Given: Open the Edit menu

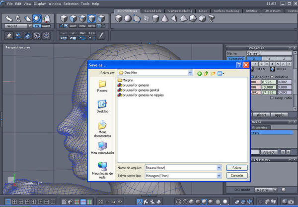Looking at the screenshot, I should 18,4.
